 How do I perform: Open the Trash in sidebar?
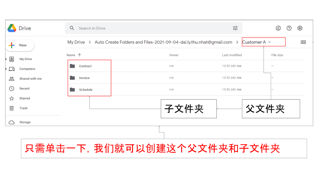click(23, 108)
